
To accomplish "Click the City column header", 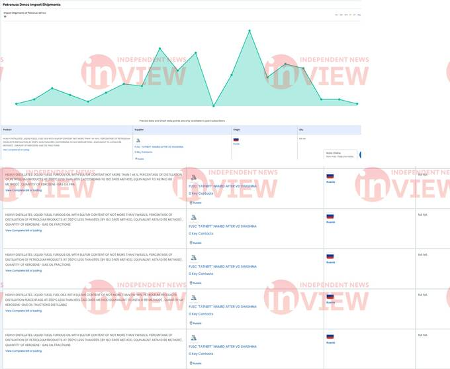I will pyautogui.click(x=301, y=130).
